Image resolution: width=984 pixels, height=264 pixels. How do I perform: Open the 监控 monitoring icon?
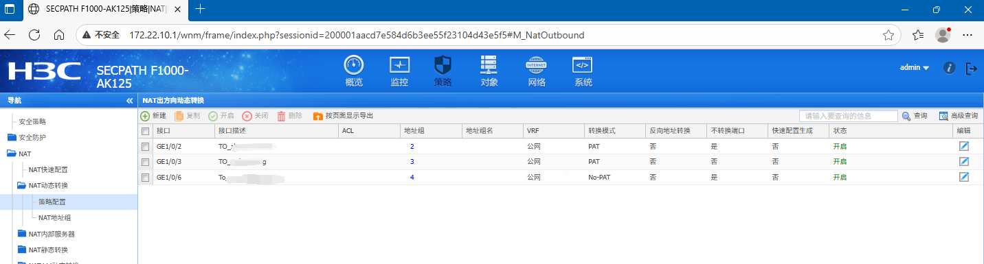[399, 71]
